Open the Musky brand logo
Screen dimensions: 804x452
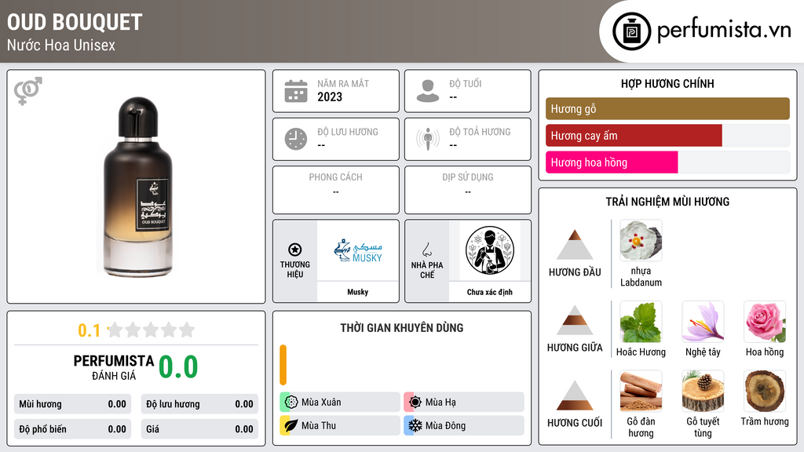click(x=358, y=250)
